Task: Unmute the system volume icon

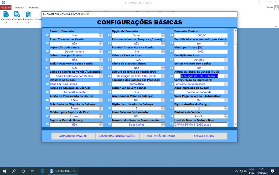Action: coord(245,171)
